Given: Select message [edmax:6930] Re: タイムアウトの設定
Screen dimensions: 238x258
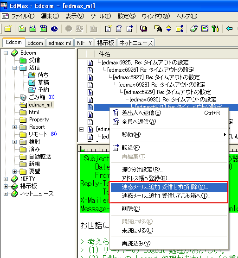Looking at the screenshot, I should 173,100.
